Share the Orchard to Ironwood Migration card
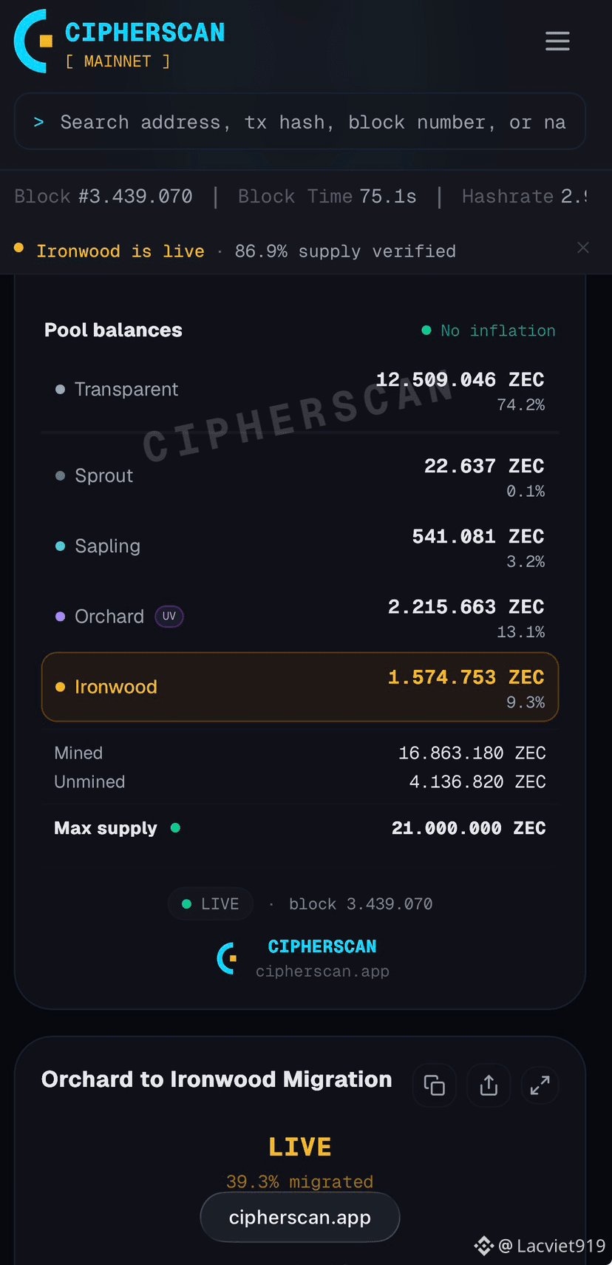This screenshot has width=612, height=1265. click(x=489, y=1085)
